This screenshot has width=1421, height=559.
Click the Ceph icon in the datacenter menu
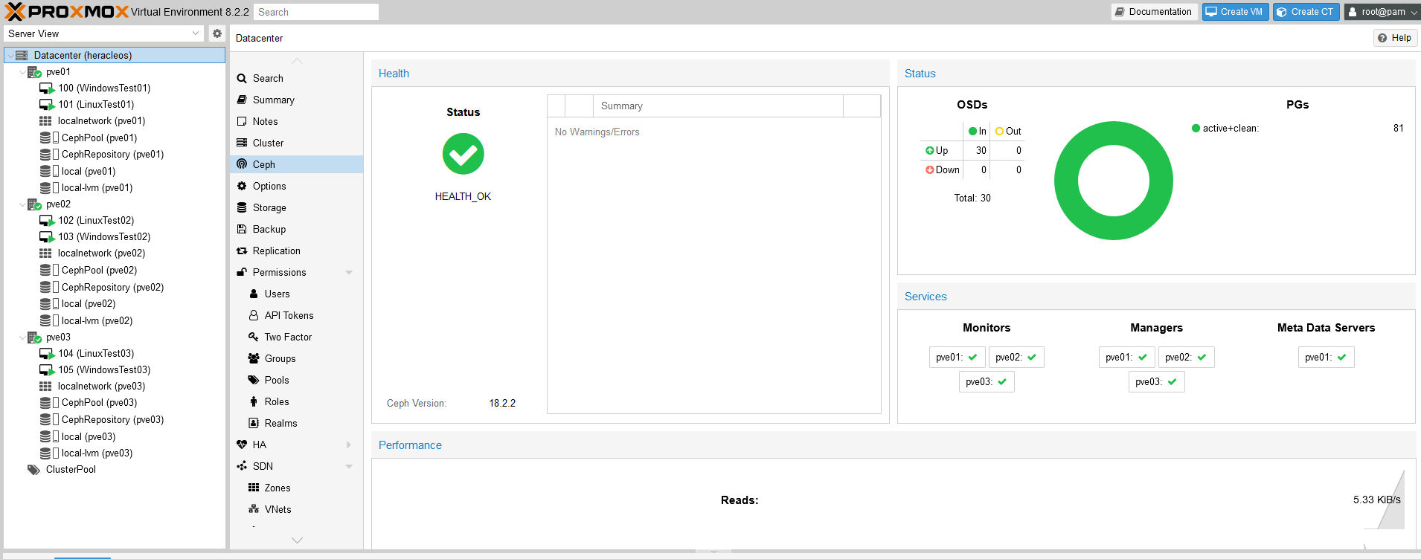[242, 164]
